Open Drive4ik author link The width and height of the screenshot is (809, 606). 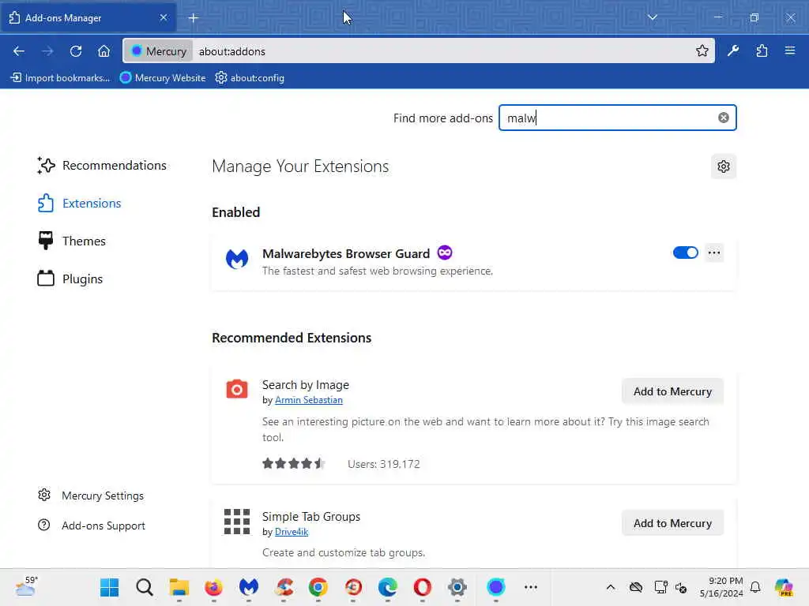pyautogui.click(x=292, y=531)
